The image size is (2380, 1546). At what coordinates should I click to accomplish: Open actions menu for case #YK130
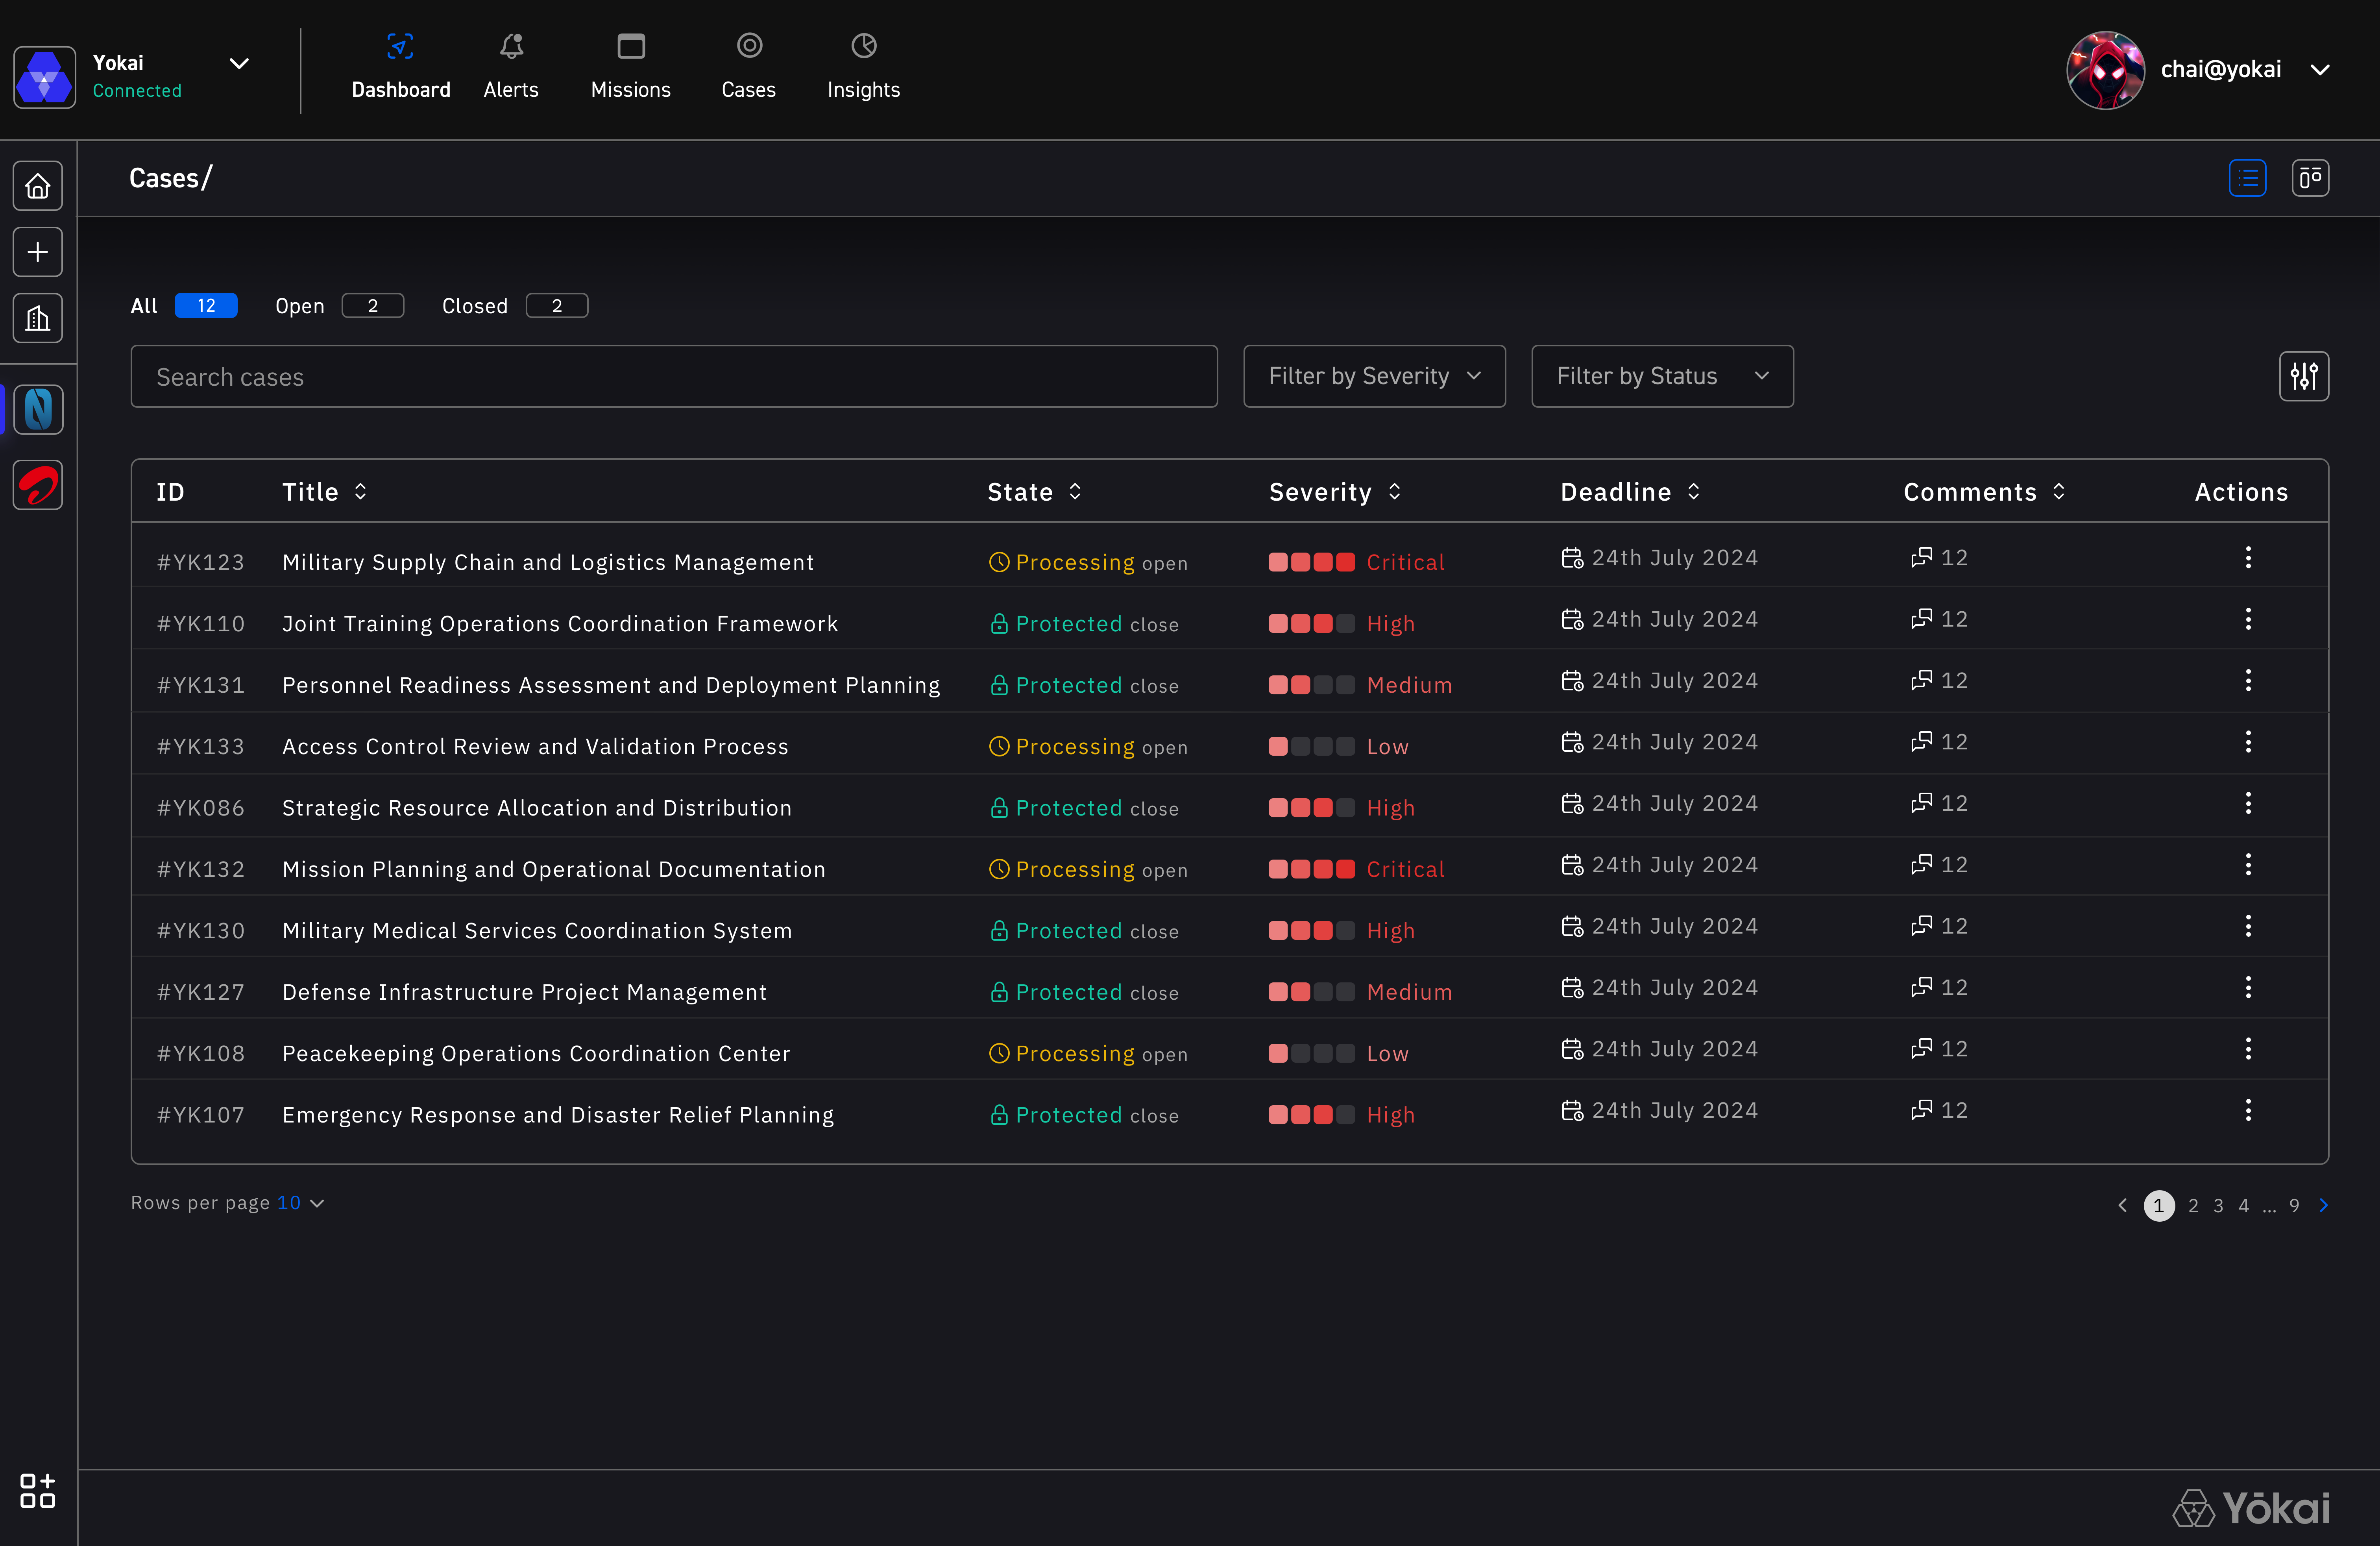(2248, 926)
